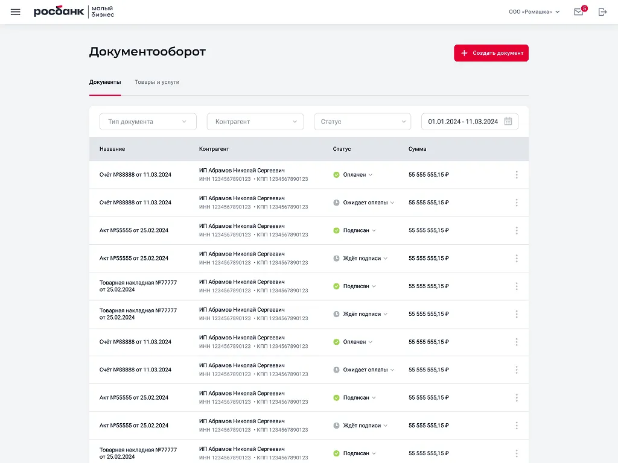This screenshot has height=463, width=618.
Task: Click the Сумма column header
Action: (418, 149)
